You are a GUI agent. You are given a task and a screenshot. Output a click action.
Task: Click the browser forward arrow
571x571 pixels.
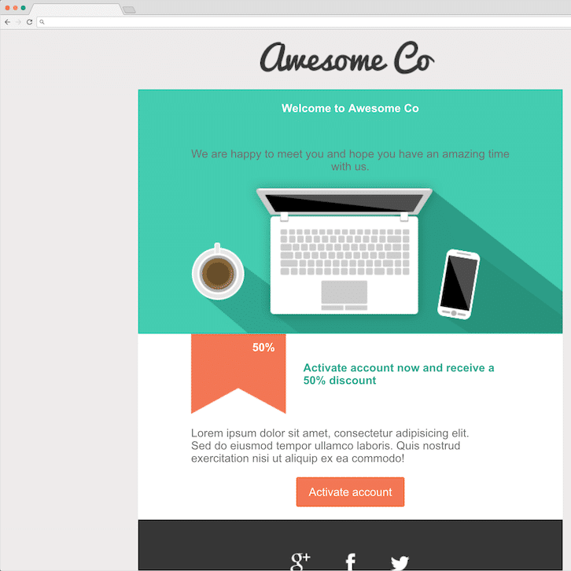pyautogui.click(x=18, y=22)
